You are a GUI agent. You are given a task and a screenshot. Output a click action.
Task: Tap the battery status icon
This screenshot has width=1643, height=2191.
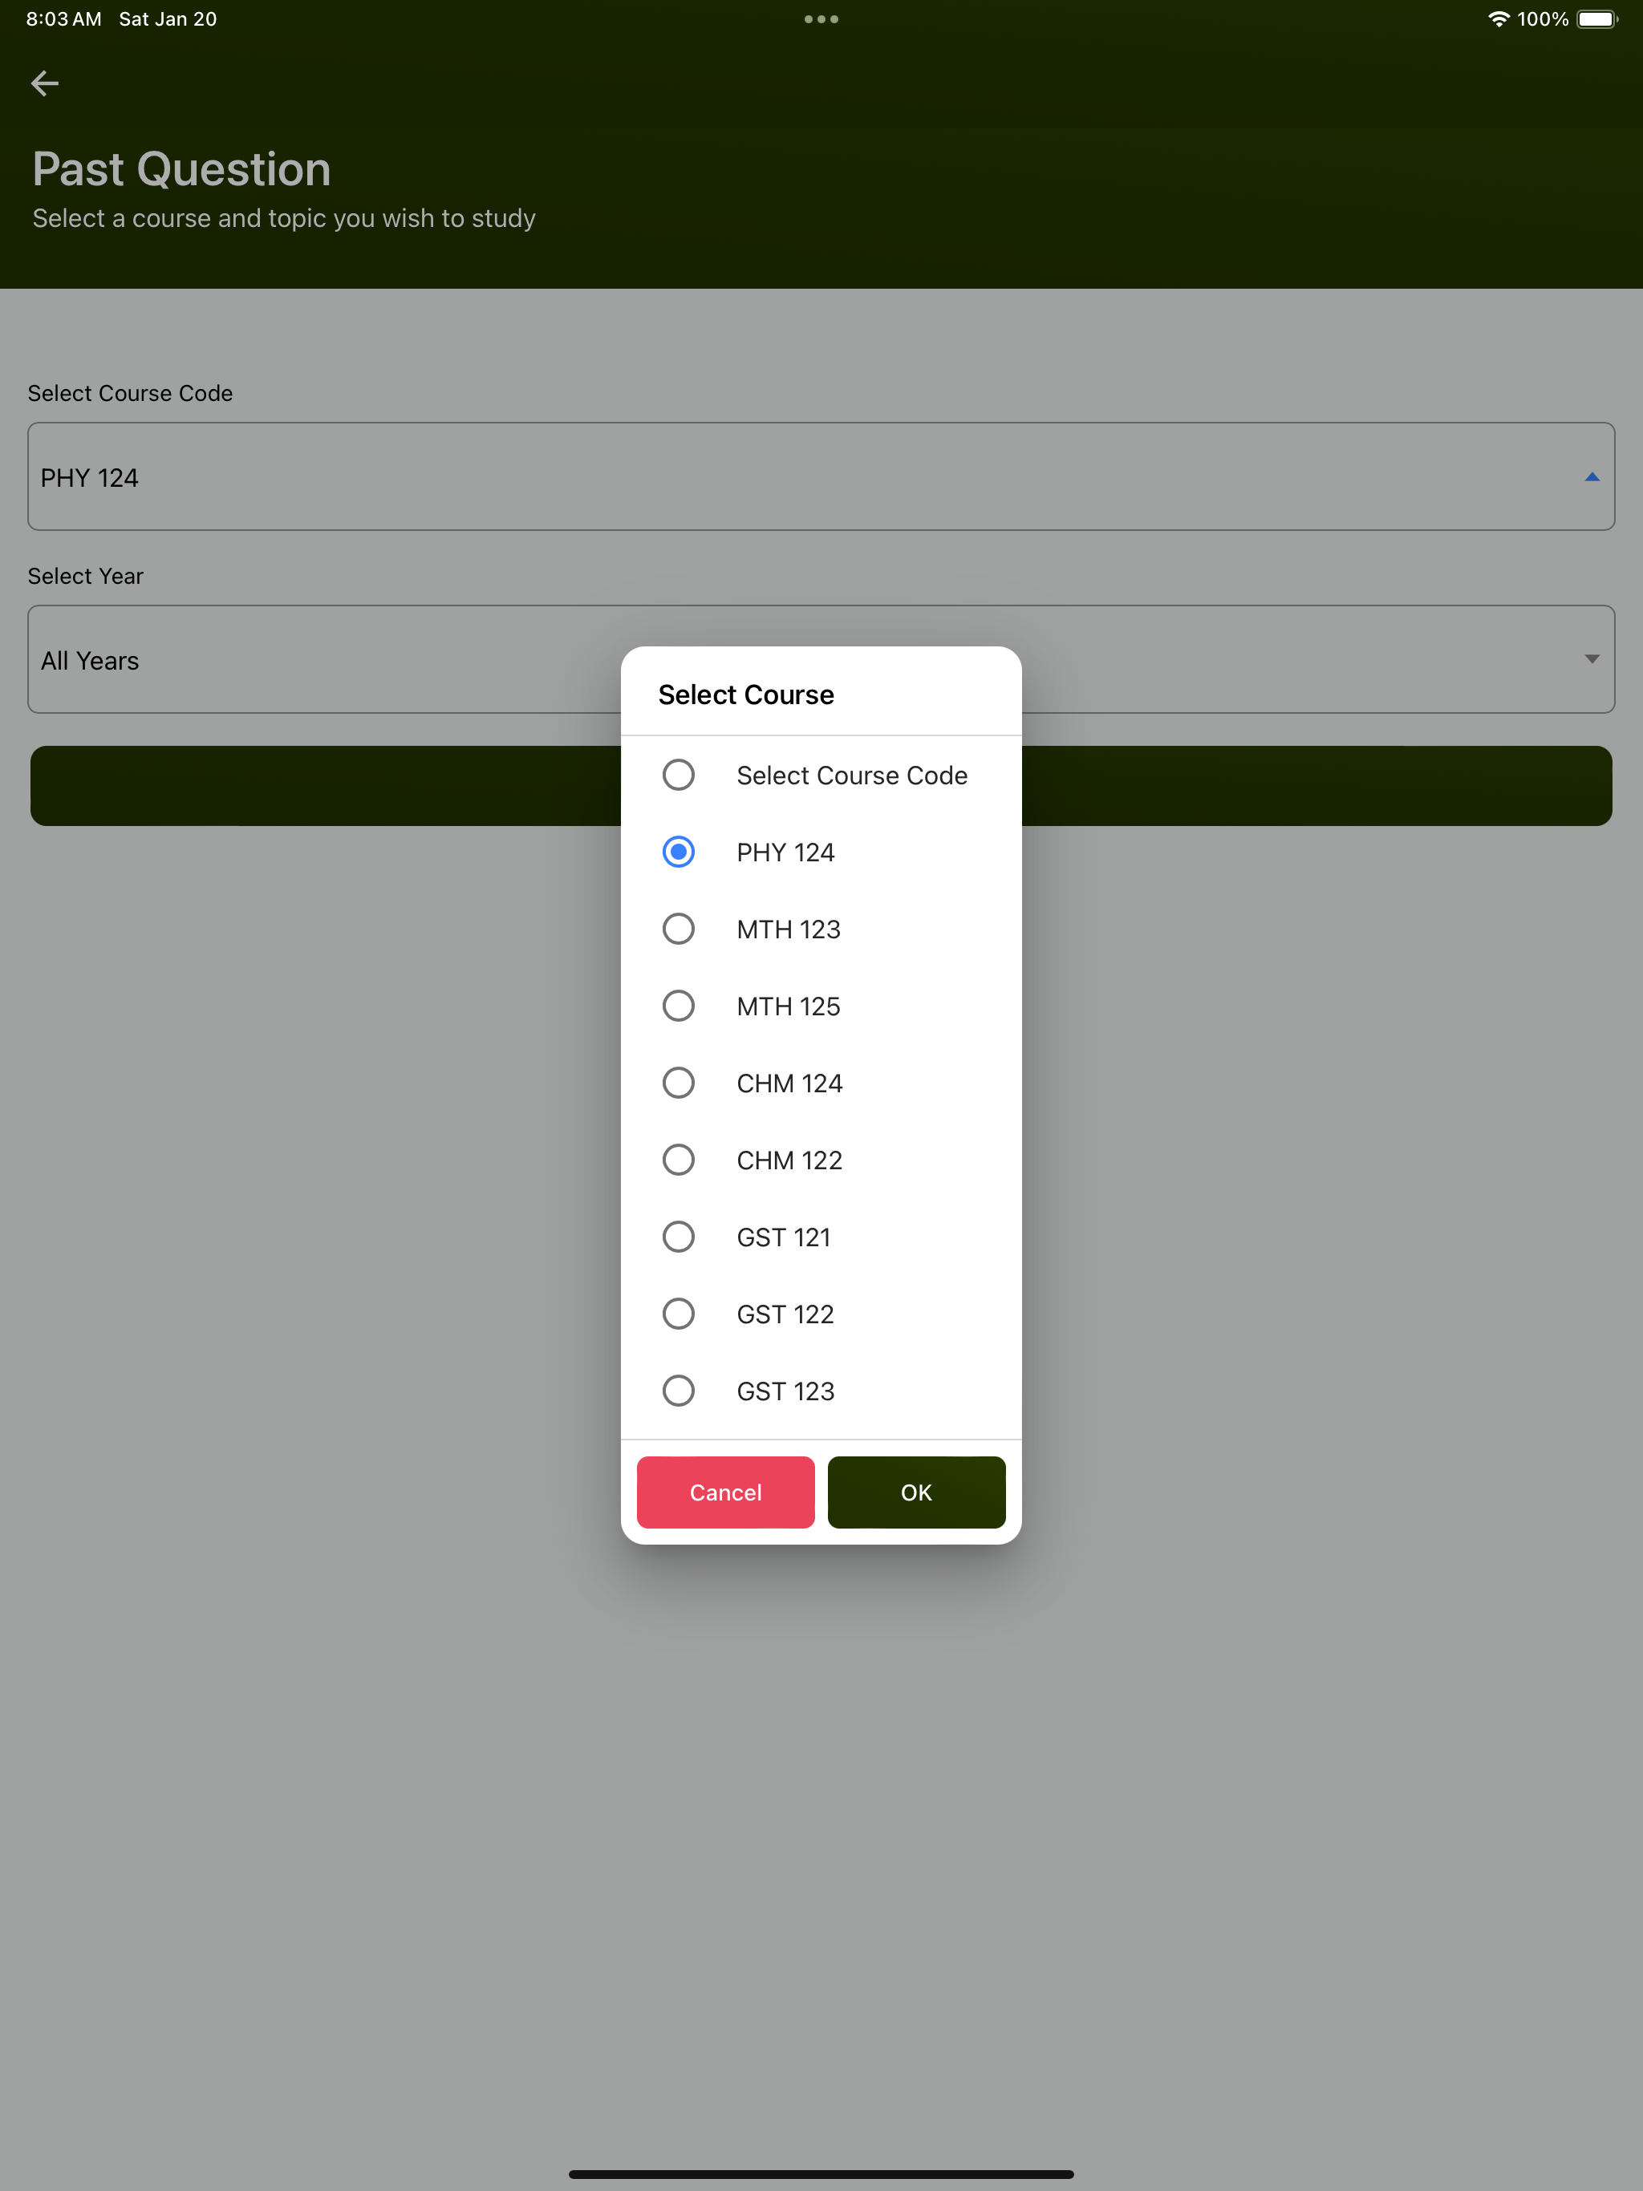pyautogui.click(x=1596, y=18)
